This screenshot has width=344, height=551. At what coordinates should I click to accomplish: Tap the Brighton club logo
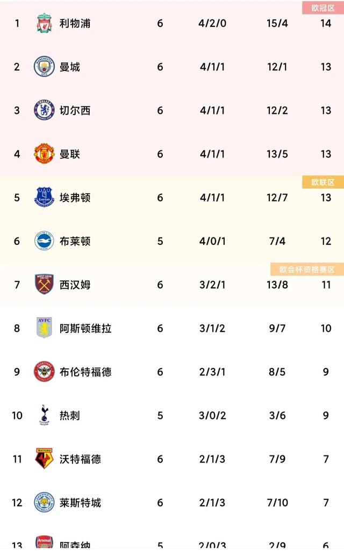[44, 241]
